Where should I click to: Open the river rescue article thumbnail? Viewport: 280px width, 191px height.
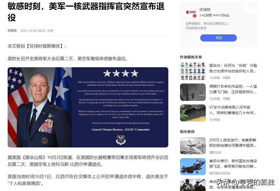(193, 113)
